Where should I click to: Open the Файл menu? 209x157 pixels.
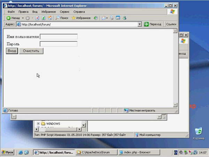pos(11,12)
